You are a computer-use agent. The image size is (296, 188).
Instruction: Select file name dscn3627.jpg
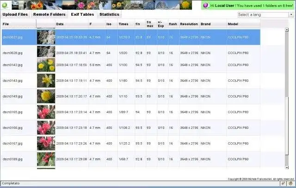point(12,37)
